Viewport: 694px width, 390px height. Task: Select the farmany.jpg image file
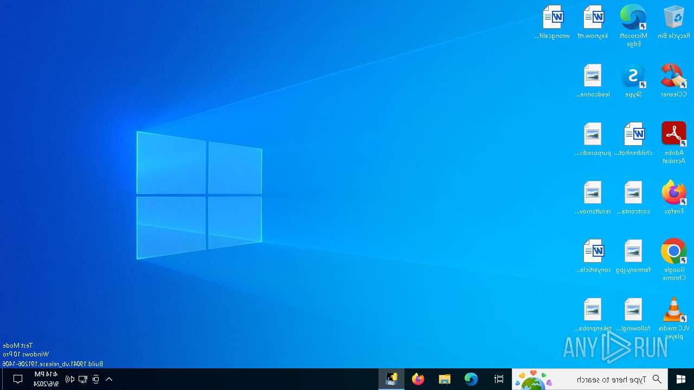pos(633,256)
